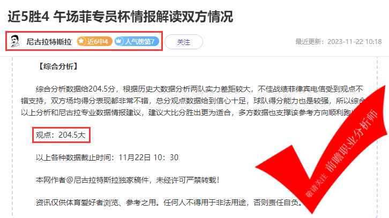This screenshot has width=389, height=218.
Task: Click the 关注 follow button
Action: [184, 42]
